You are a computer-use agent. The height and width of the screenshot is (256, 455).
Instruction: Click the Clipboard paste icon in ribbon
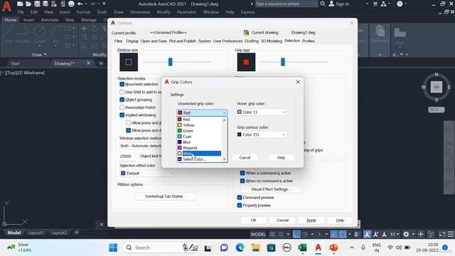(380, 32)
